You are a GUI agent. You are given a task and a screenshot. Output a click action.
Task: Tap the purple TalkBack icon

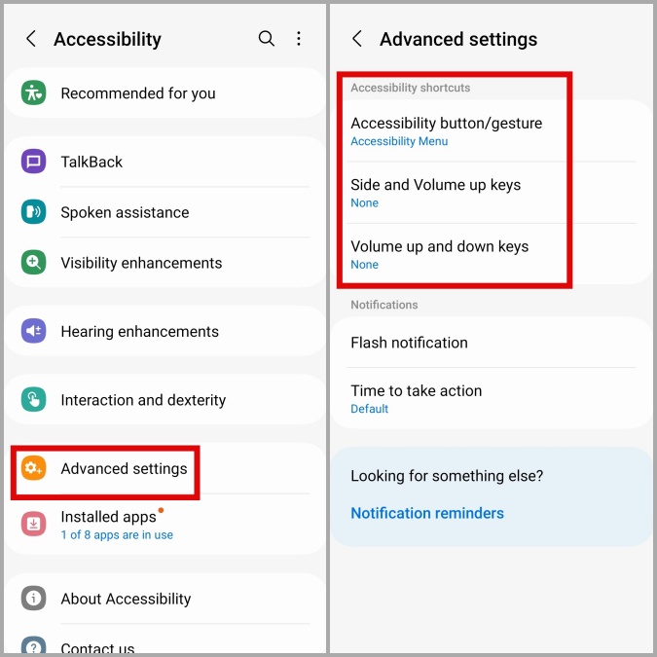(x=34, y=162)
